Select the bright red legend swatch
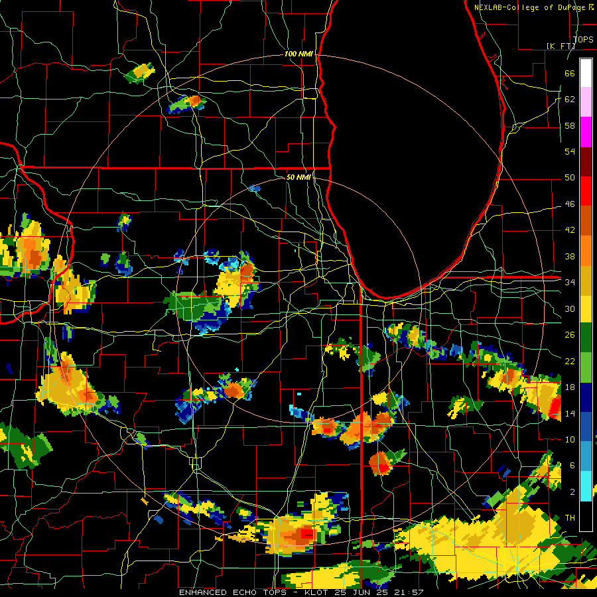Screen dimensions: 597x597 click(586, 191)
